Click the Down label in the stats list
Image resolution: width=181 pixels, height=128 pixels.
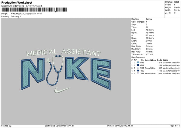pyautogui.click(x=134, y=38)
